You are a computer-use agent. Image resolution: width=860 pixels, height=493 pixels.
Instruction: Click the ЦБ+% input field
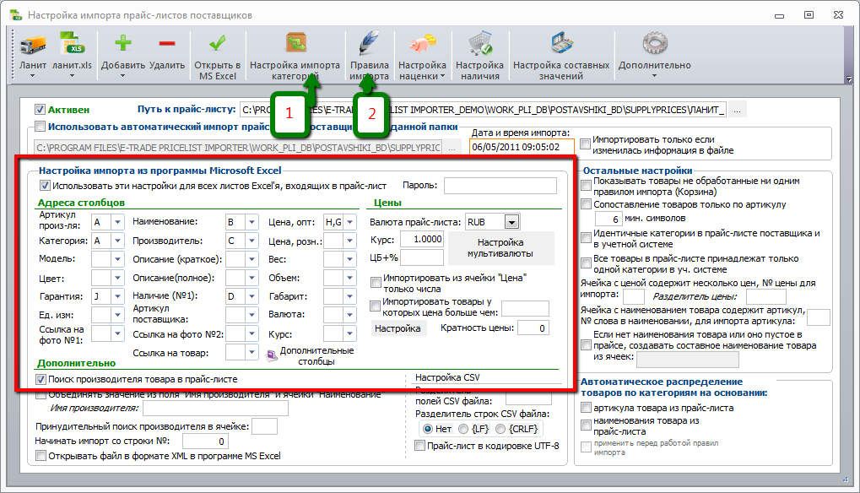point(422,257)
